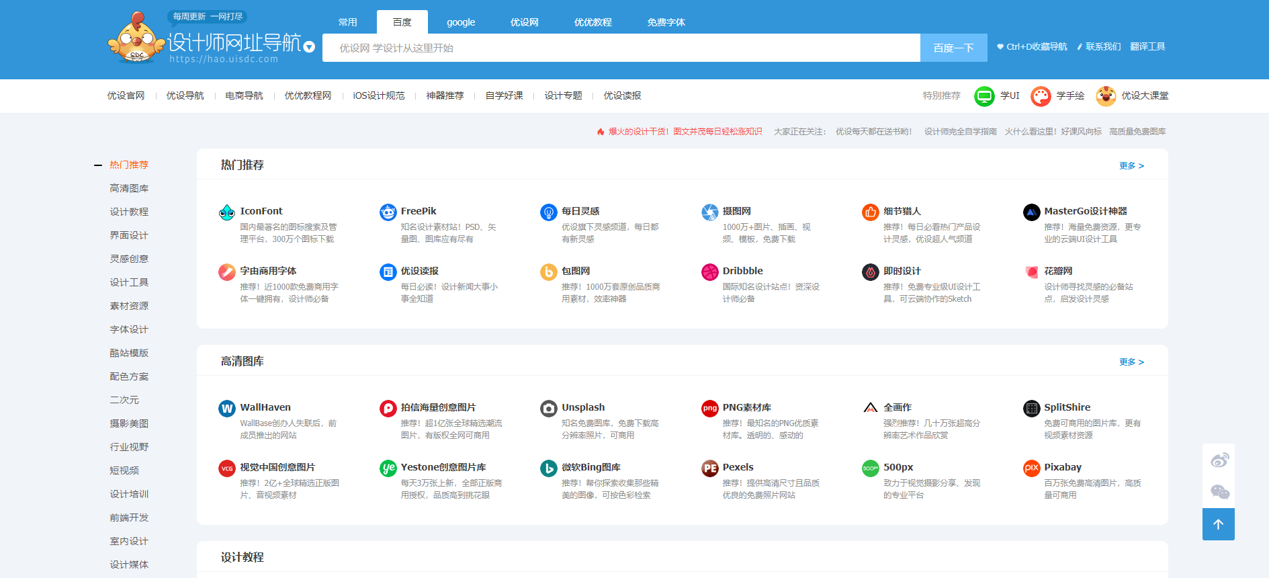Open the 全图作 triangle icon
Viewport: 1269px width, 578px height.
tap(871, 409)
